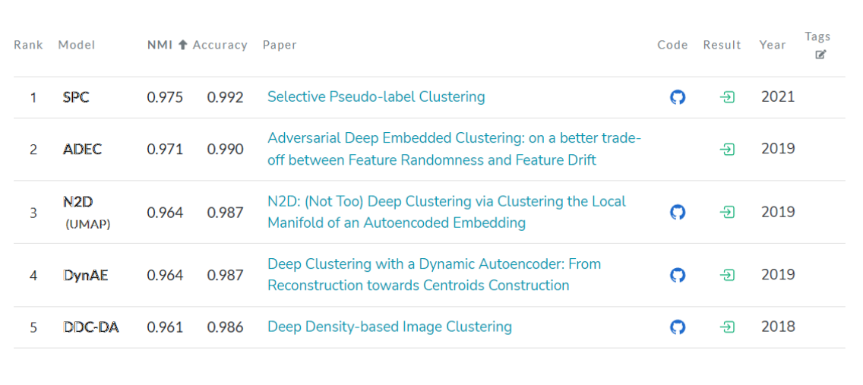The width and height of the screenshot is (863, 385).
Task: Open Deep Density-based Image Clustering paper
Action: [390, 327]
